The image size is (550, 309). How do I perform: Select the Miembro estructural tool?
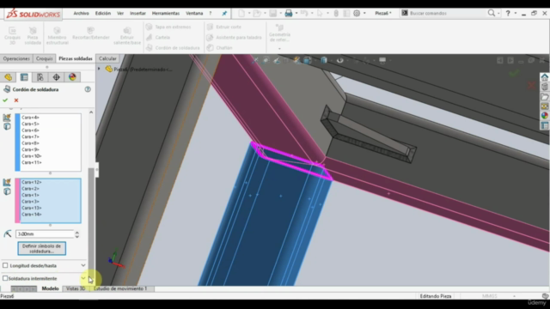tap(58, 35)
